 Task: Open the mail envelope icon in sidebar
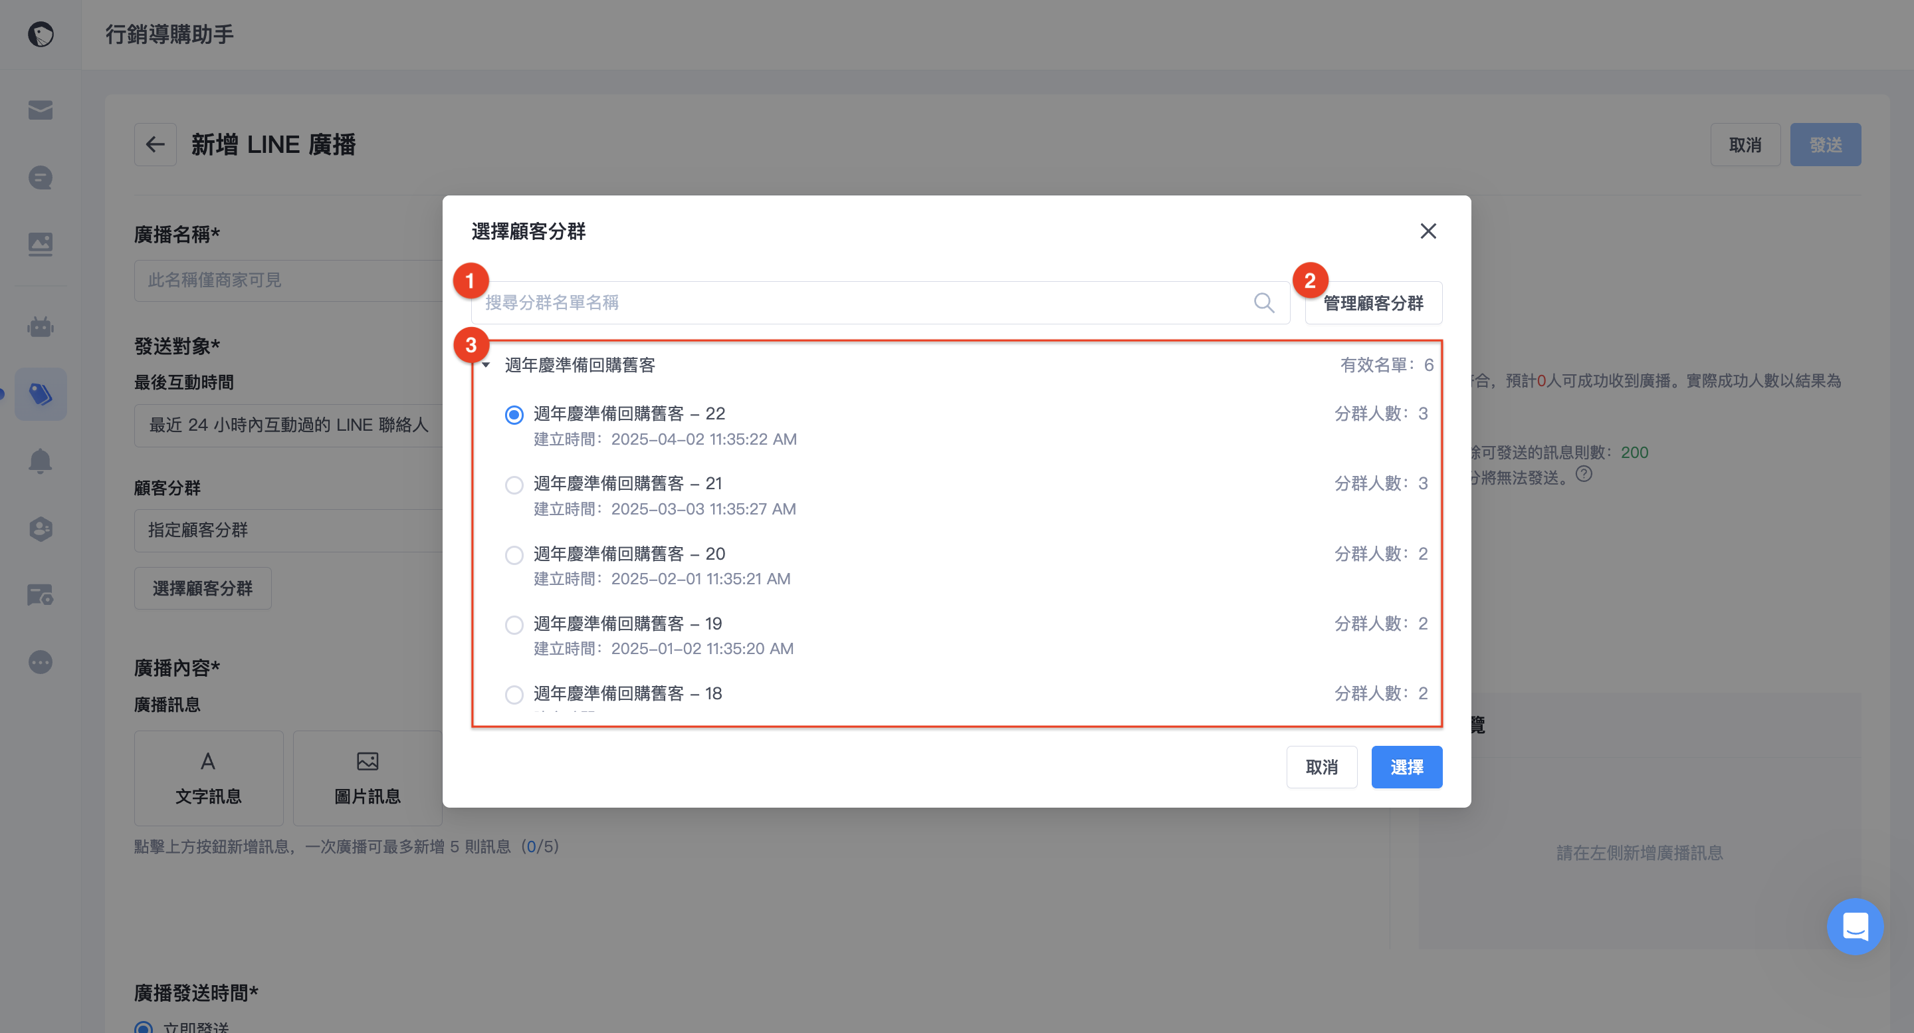[41, 110]
